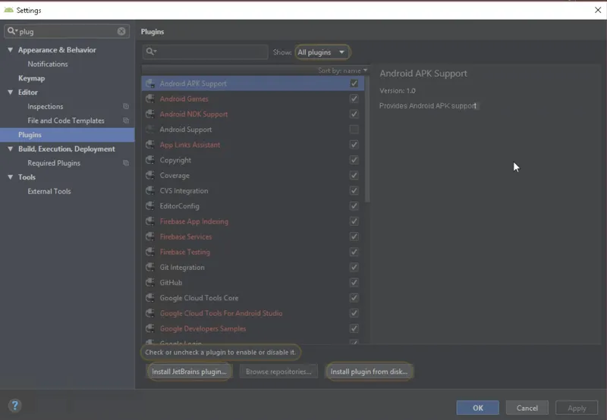Uncheck the GitHub plugin checkbox
The width and height of the screenshot is (607, 420).
click(354, 282)
